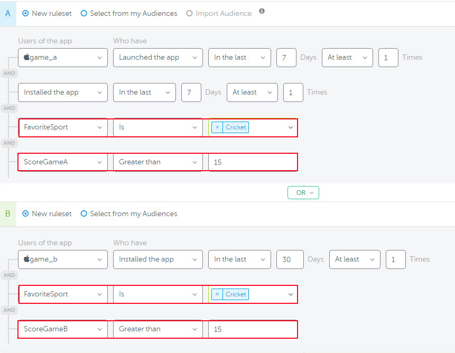Click the first AND connector in ruleset A

pyautogui.click(x=10, y=73)
